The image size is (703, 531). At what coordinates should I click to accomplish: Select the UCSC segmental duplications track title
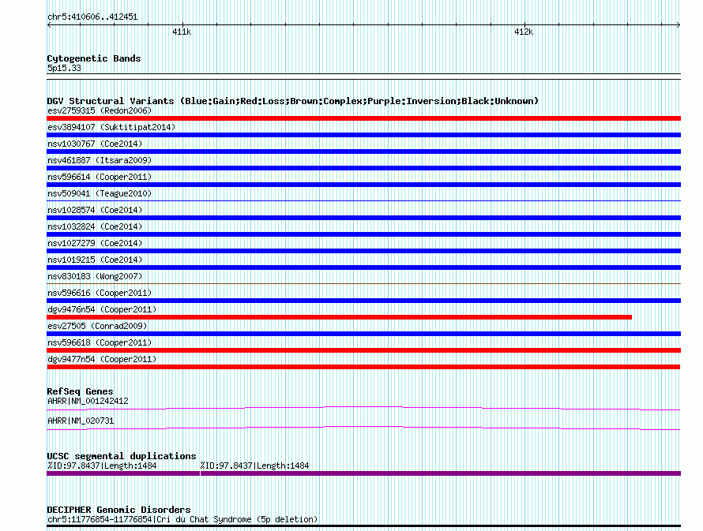(x=122, y=456)
